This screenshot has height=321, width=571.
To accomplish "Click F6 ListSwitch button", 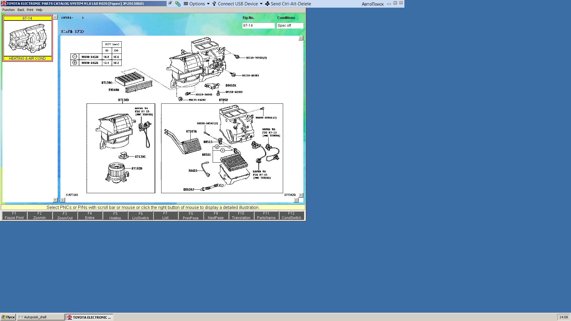I will pyautogui.click(x=140, y=215).
